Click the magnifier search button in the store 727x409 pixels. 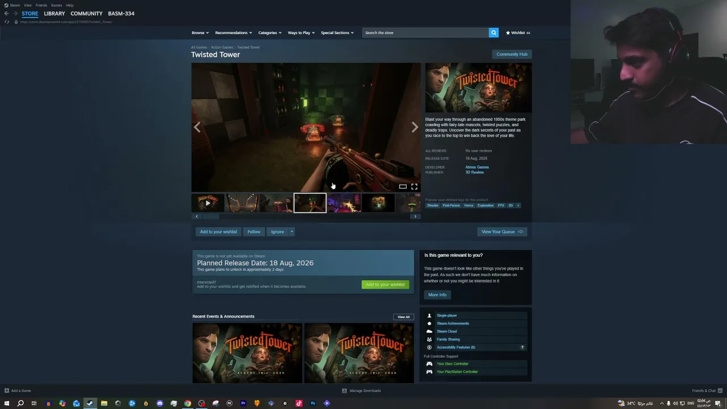click(494, 33)
